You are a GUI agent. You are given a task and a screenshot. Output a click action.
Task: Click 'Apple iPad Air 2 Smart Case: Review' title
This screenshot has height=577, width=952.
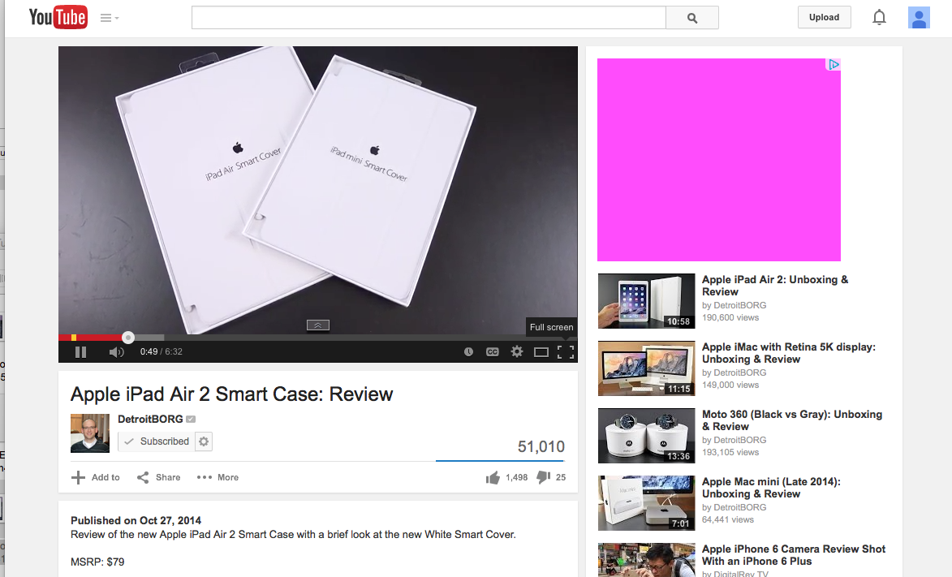231,394
